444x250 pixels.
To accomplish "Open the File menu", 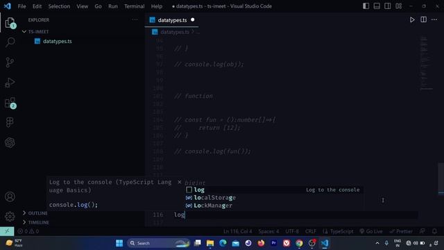I will 22,6.
